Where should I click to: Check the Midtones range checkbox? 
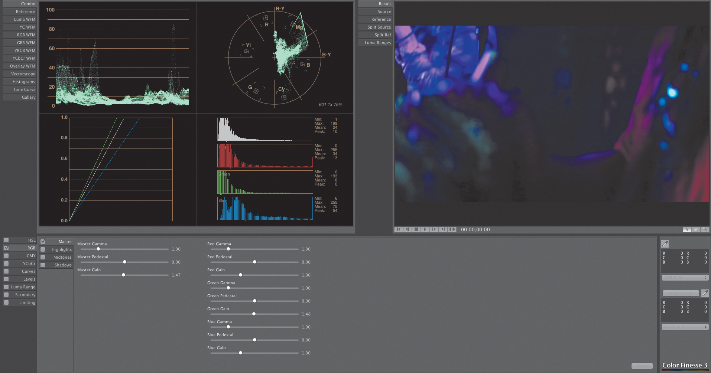(x=43, y=257)
